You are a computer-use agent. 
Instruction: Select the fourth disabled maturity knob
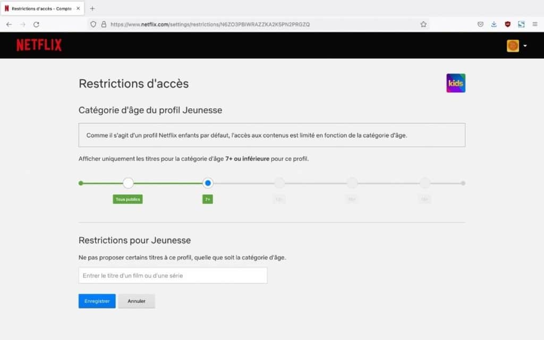coord(352,183)
